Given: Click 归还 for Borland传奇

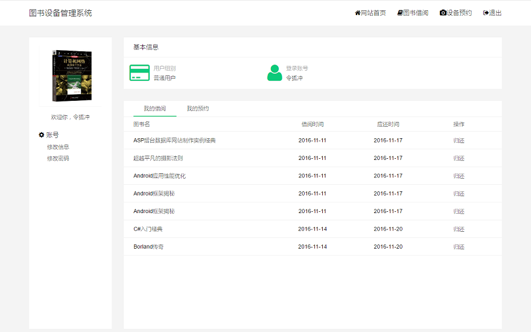Looking at the screenshot, I should click(x=459, y=247).
